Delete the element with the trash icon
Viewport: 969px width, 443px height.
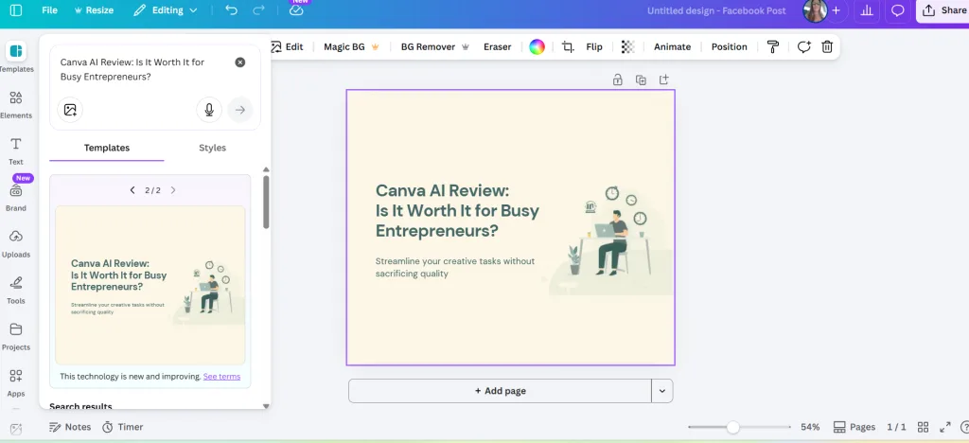tap(827, 47)
